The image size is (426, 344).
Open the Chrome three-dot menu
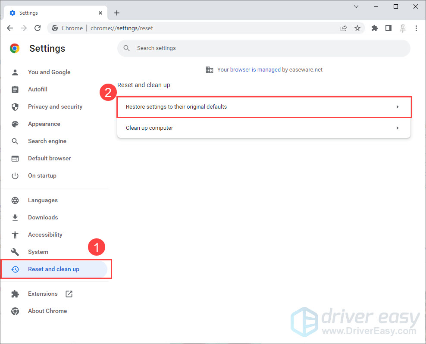[416, 28]
